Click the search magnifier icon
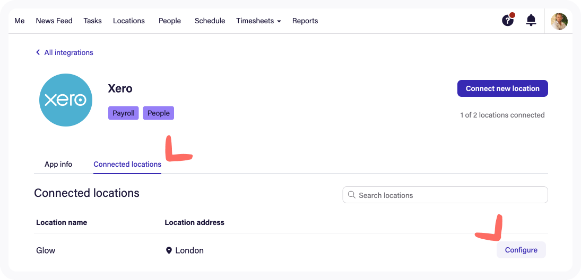This screenshot has width=581, height=280. click(x=351, y=195)
